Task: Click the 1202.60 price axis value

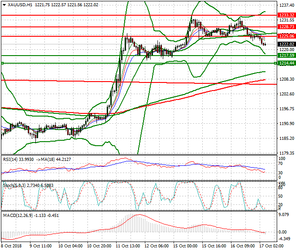Action: click(x=287, y=94)
